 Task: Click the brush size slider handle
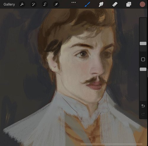coord(143,43)
